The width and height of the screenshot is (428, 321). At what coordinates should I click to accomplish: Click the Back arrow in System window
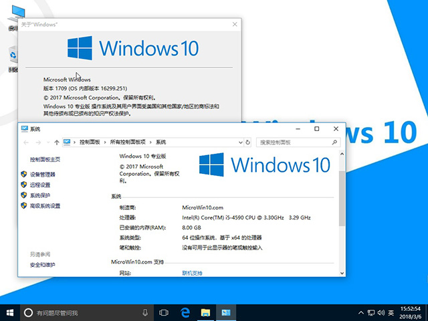point(26,142)
